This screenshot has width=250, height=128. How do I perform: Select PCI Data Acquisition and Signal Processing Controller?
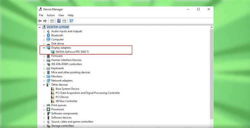(88, 93)
